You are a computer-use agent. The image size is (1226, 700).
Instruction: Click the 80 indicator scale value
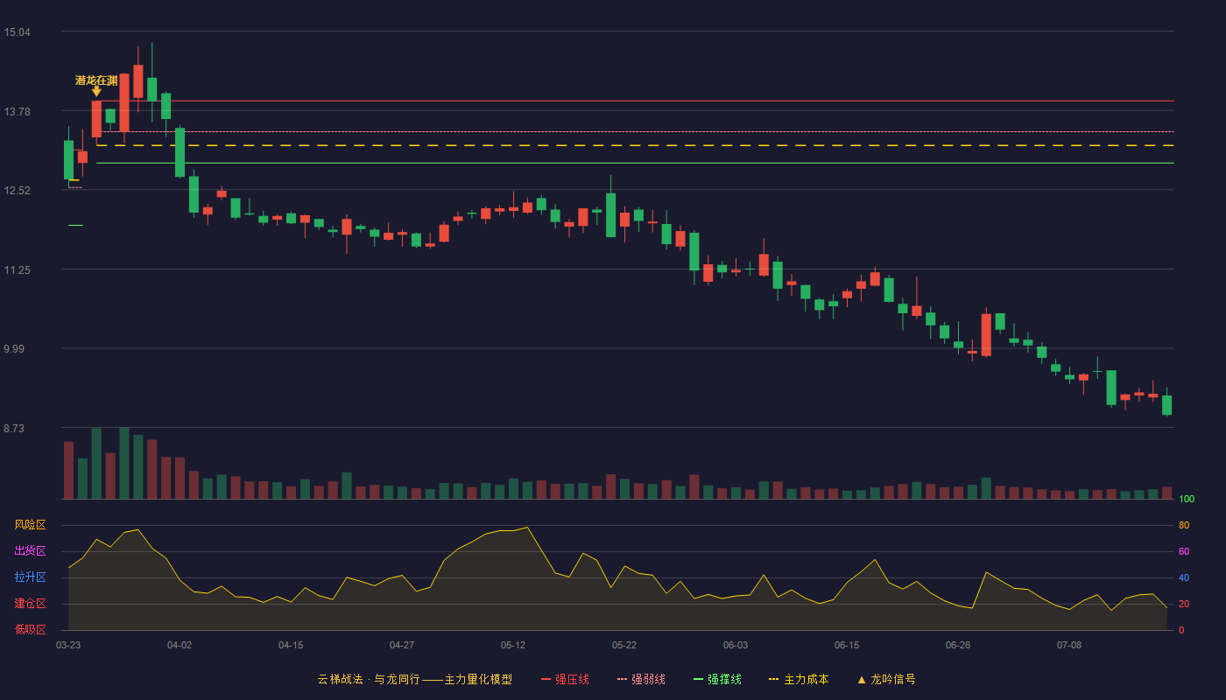(x=1184, y=525)
